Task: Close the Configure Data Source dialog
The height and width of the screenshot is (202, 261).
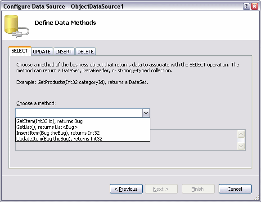Action: (x=255, y=6)
